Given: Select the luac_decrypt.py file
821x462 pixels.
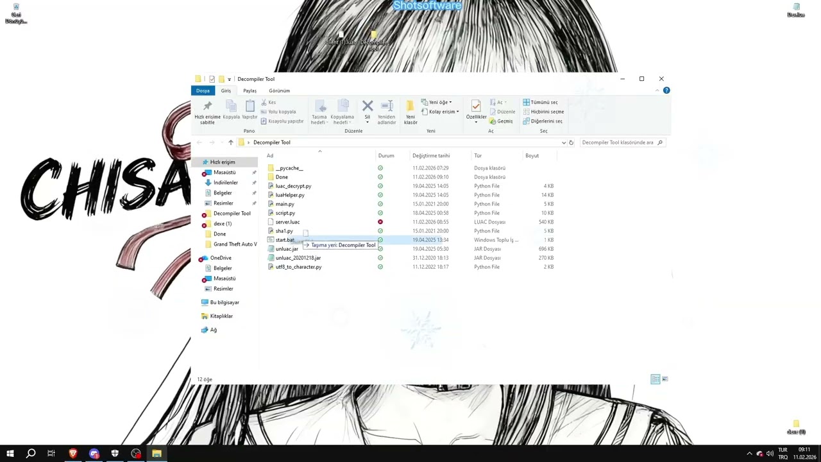Looking at the screenshot, I should coord(293,186).
